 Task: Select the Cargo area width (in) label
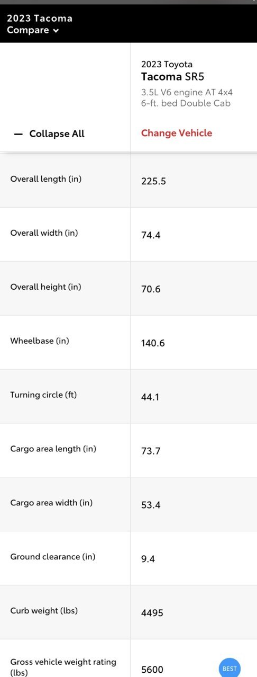pos(51,503)
